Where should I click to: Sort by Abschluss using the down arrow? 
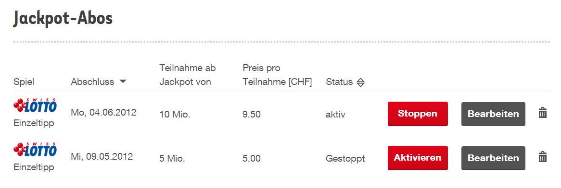[123, 82]
